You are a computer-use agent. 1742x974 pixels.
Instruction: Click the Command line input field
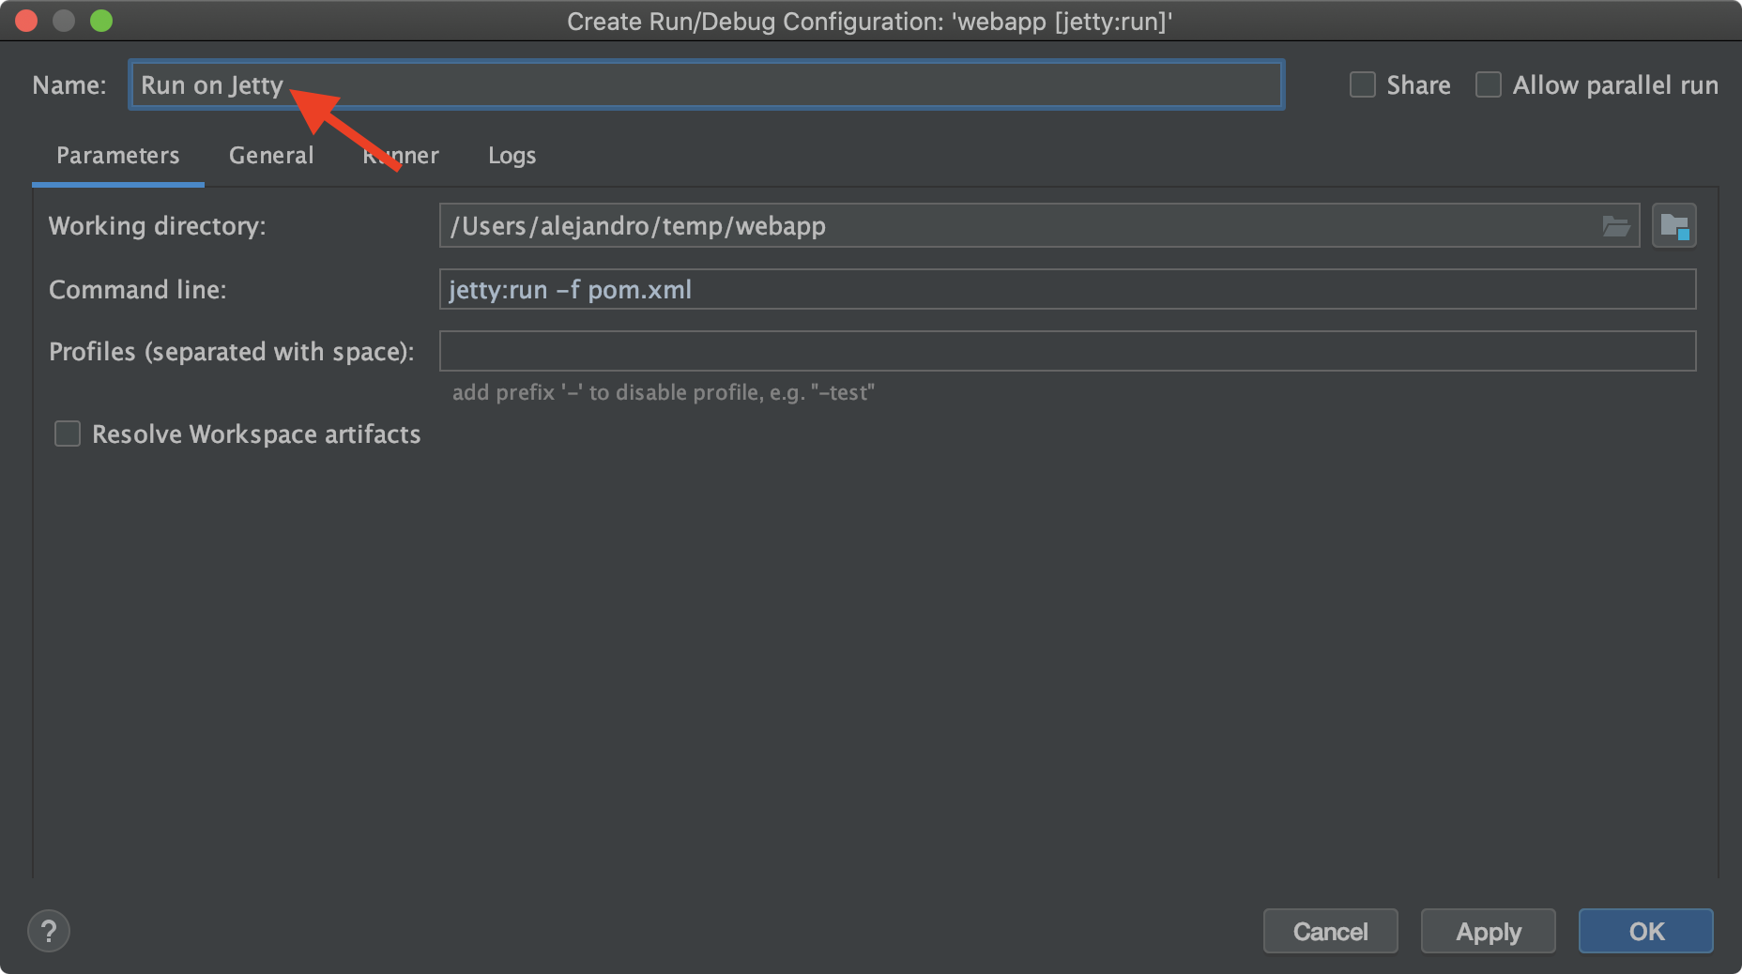tap(1067, 290)
